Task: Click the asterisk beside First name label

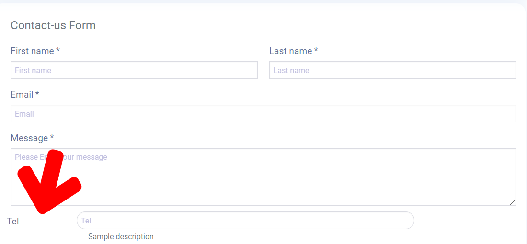Action: click(x=58, y=51)
